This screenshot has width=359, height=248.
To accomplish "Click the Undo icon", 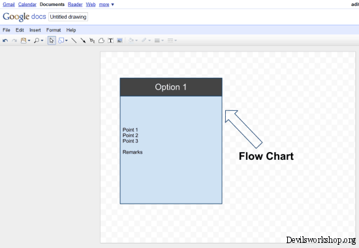I will pyautogui.click(x=5, y=40).
